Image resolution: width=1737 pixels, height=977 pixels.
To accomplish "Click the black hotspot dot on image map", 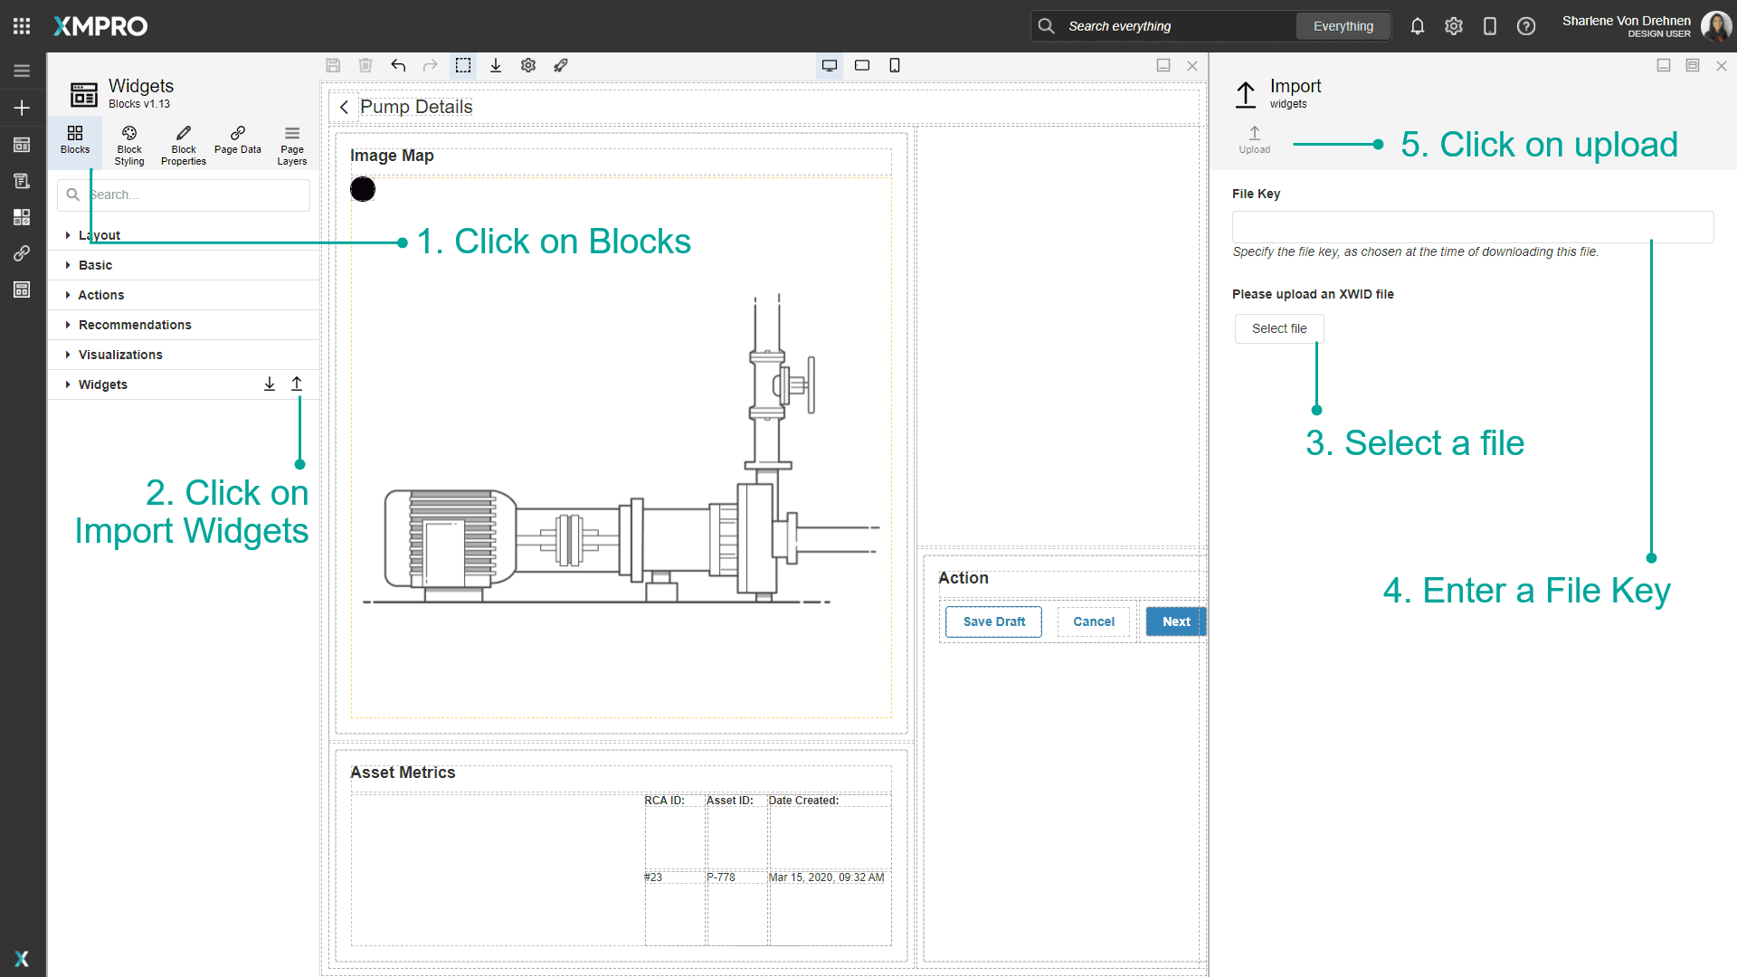I will (363, 189).
